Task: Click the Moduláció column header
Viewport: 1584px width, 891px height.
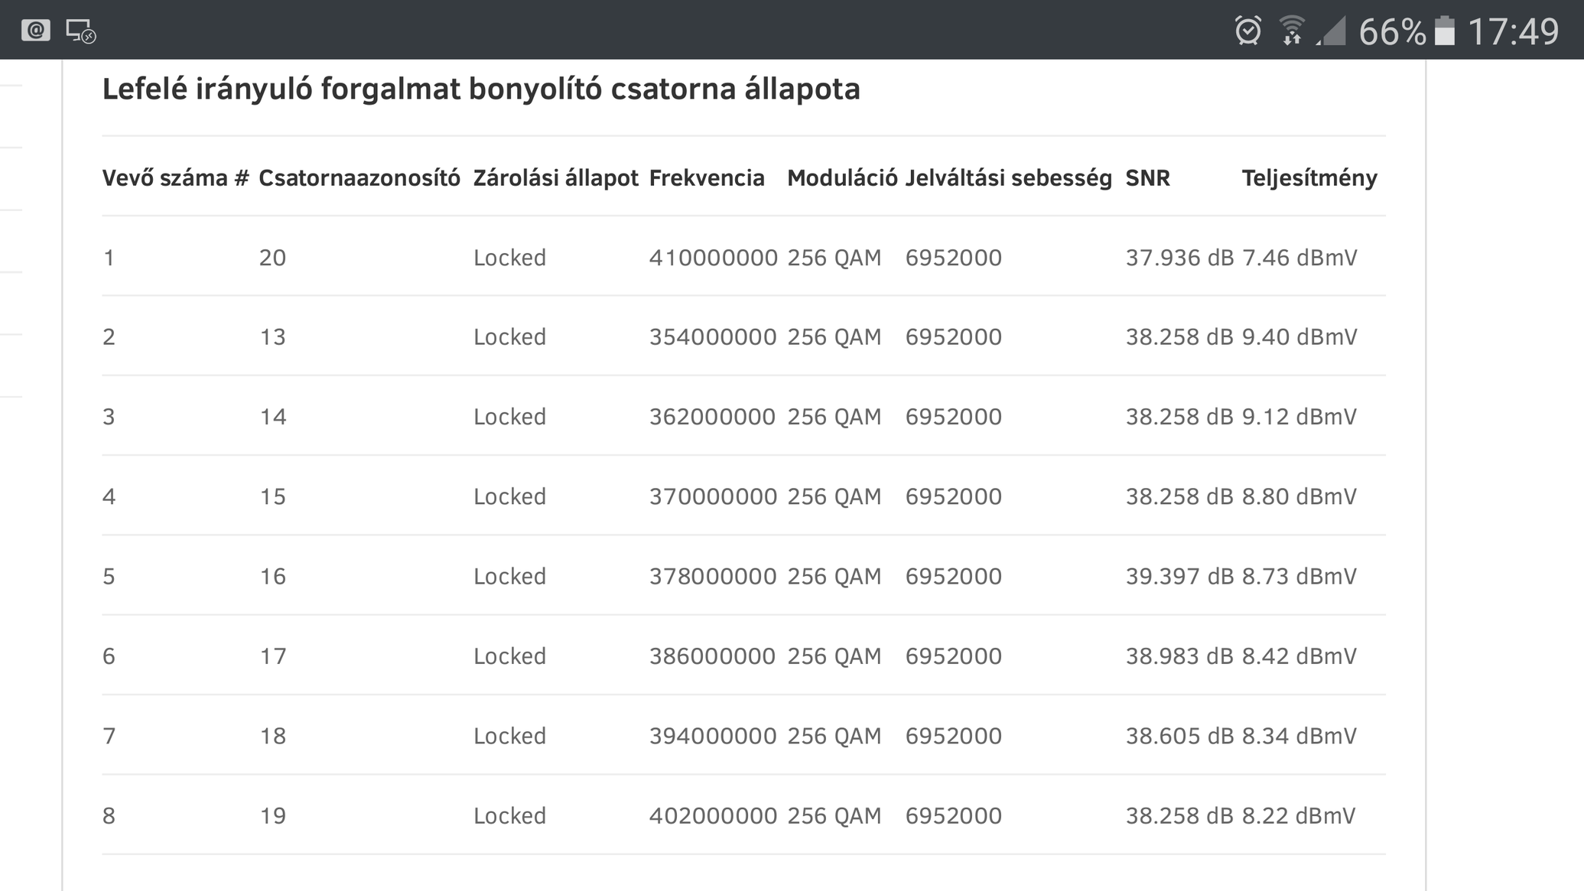Action: [x=841, y=178]
